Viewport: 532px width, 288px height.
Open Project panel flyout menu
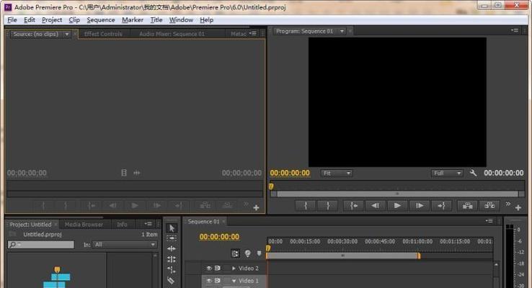[x=148, y=224]
